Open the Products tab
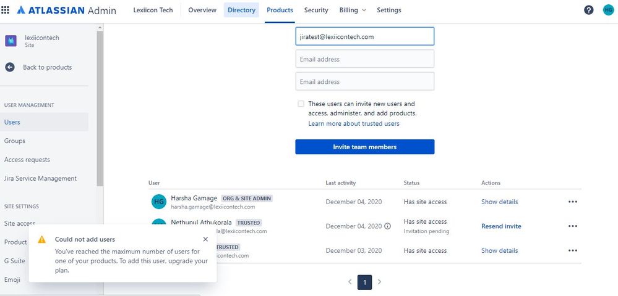The image size is (618, 296). [280, 10]
